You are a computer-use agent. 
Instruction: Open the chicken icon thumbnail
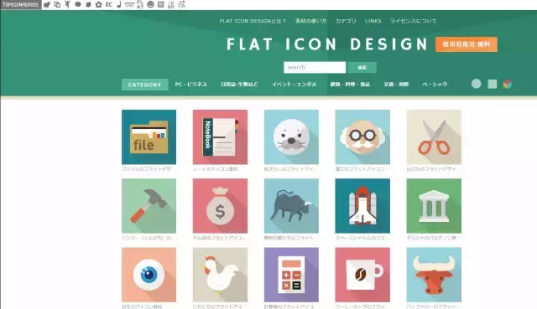(220, 275)
